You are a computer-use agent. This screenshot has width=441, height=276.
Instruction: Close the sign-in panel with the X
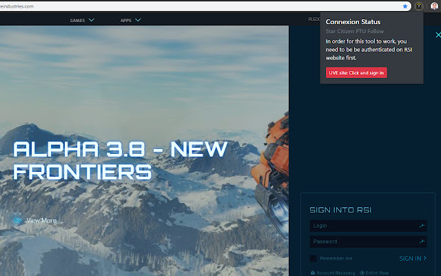tap(438, 35)
